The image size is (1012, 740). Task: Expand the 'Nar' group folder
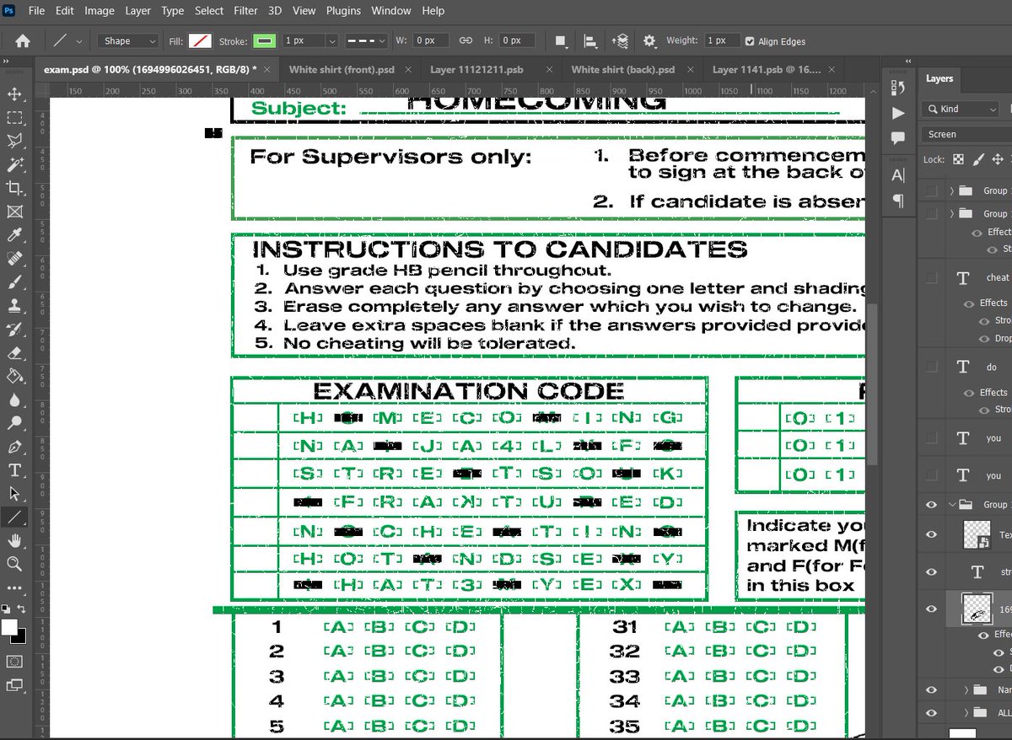[966, 689]
